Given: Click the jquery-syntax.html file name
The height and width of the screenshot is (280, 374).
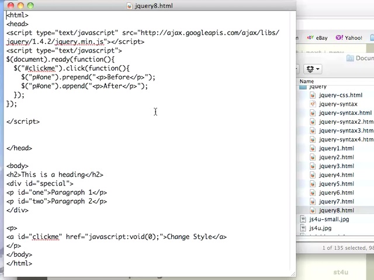Looking at the screenshot, I should click(x=345, y=113).
